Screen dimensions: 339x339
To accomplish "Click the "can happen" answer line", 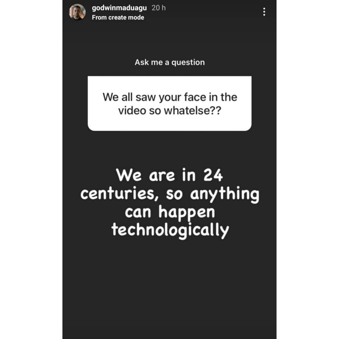I will tap(170, 212).
